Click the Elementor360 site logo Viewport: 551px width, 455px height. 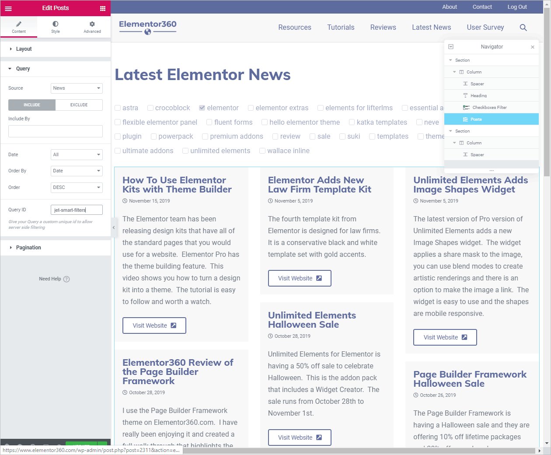point(148,27)
